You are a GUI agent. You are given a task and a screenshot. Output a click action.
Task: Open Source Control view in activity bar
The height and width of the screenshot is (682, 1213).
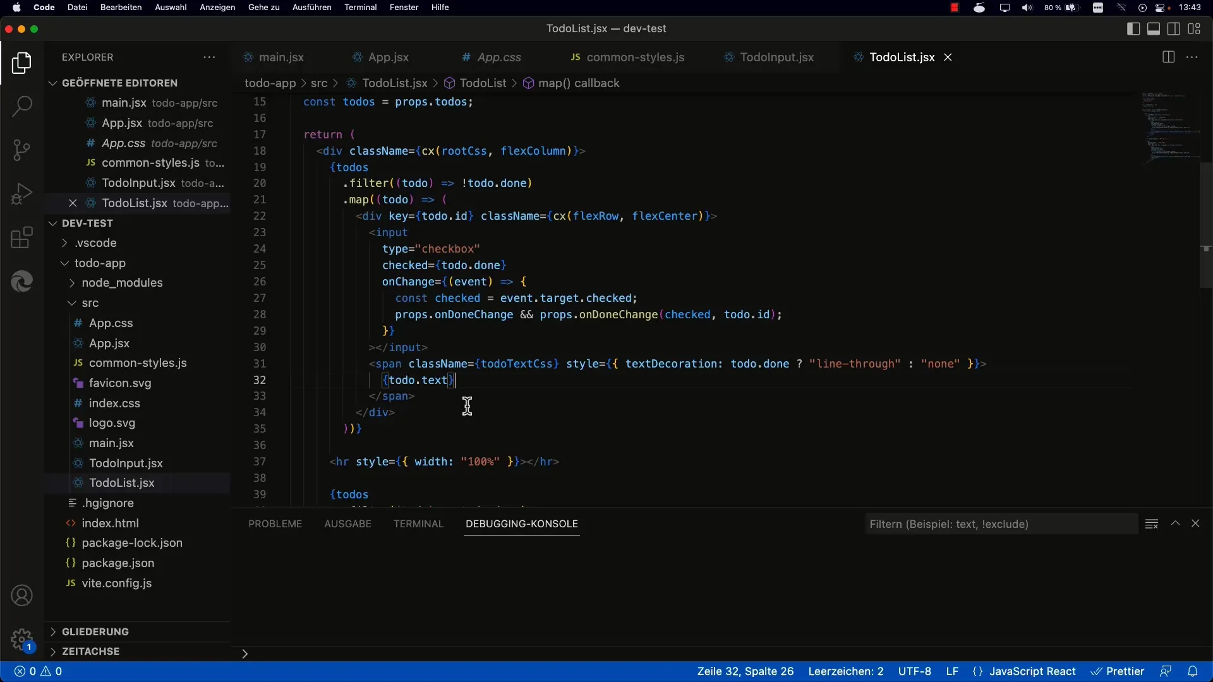click(x=21, y=150)
